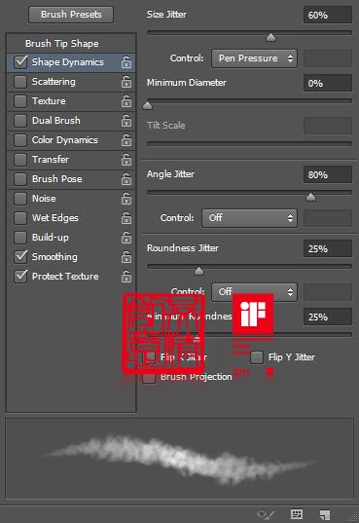Click the lock icon for Texture

126,101
